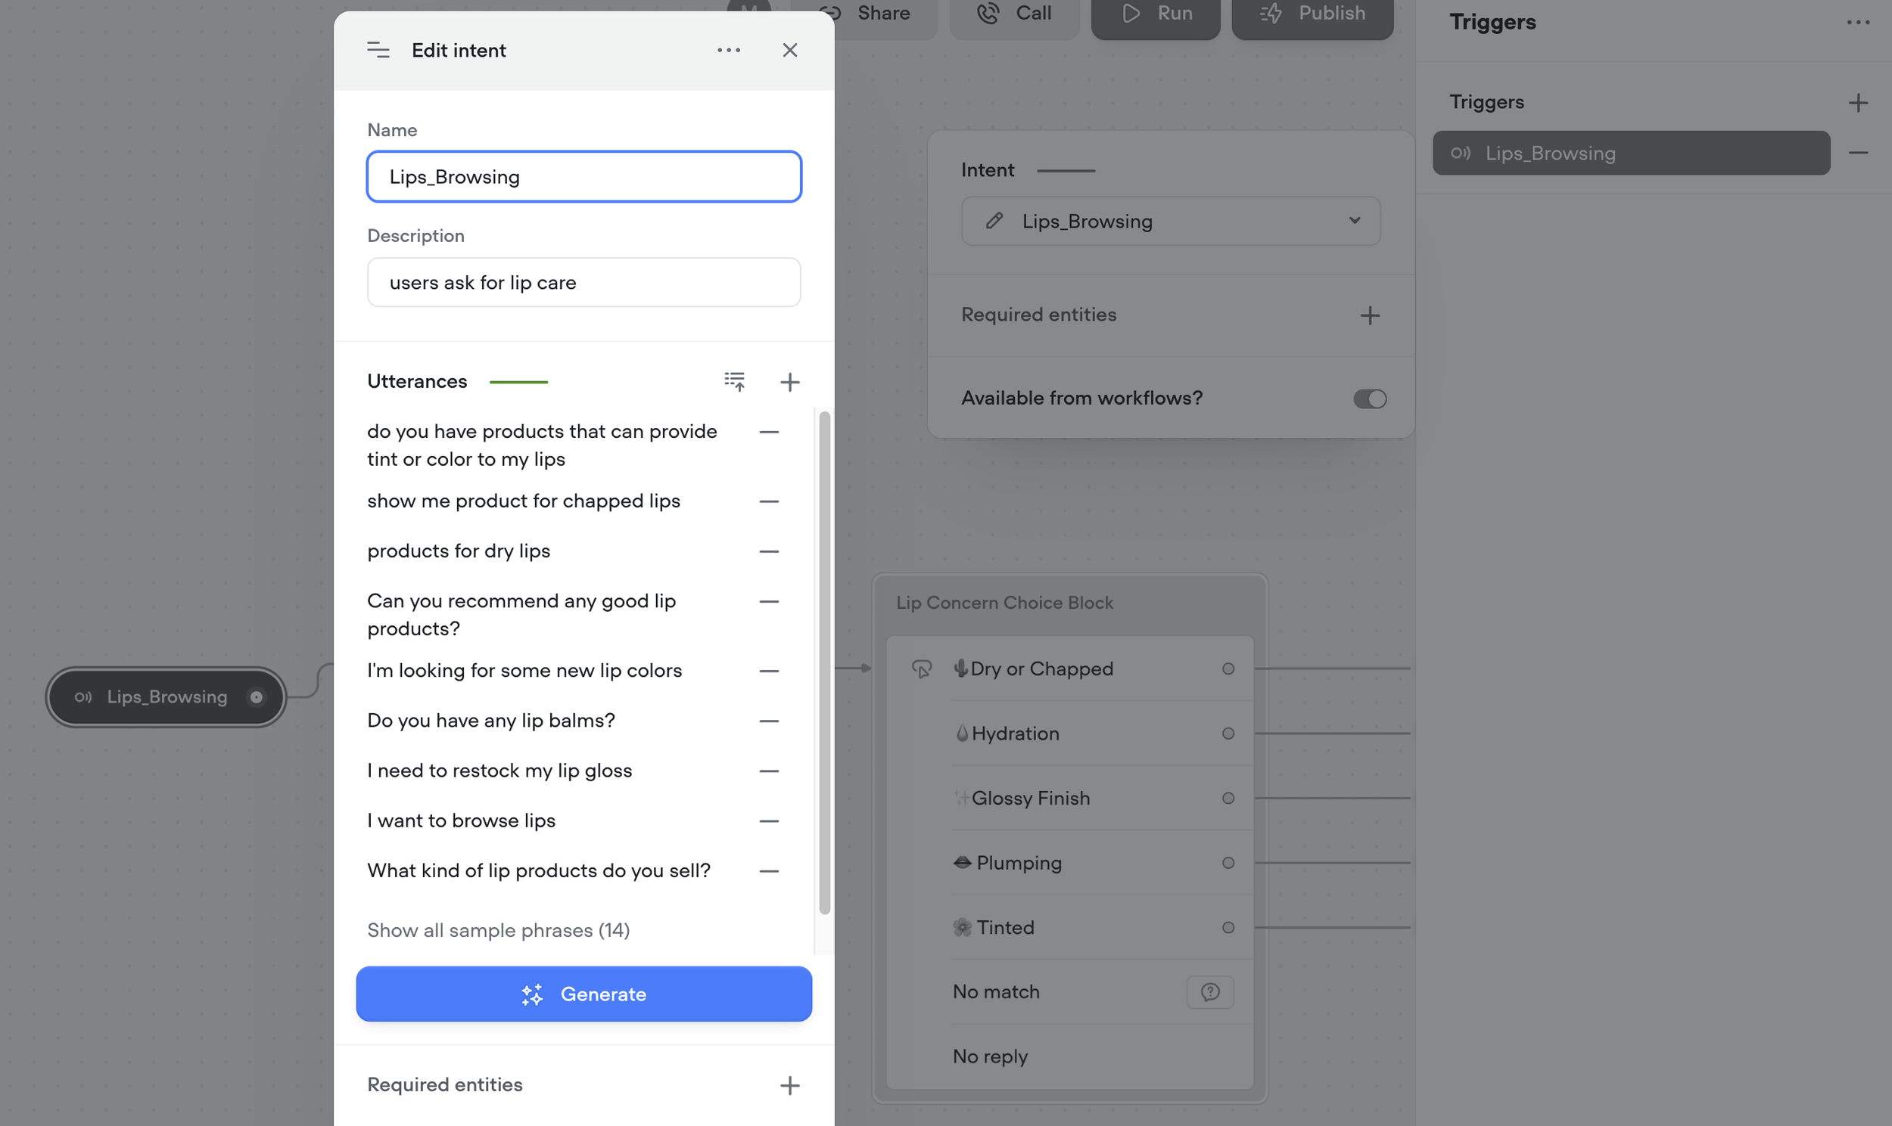Add a new trigger with plus icon

[1857, 102]
